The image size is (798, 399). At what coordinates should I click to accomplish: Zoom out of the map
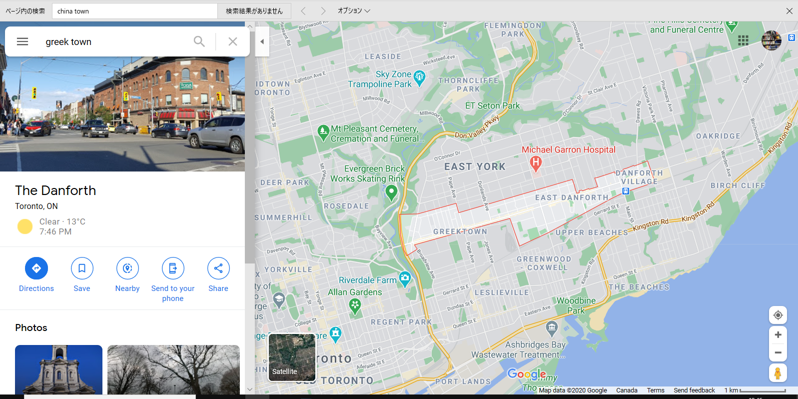778,352
